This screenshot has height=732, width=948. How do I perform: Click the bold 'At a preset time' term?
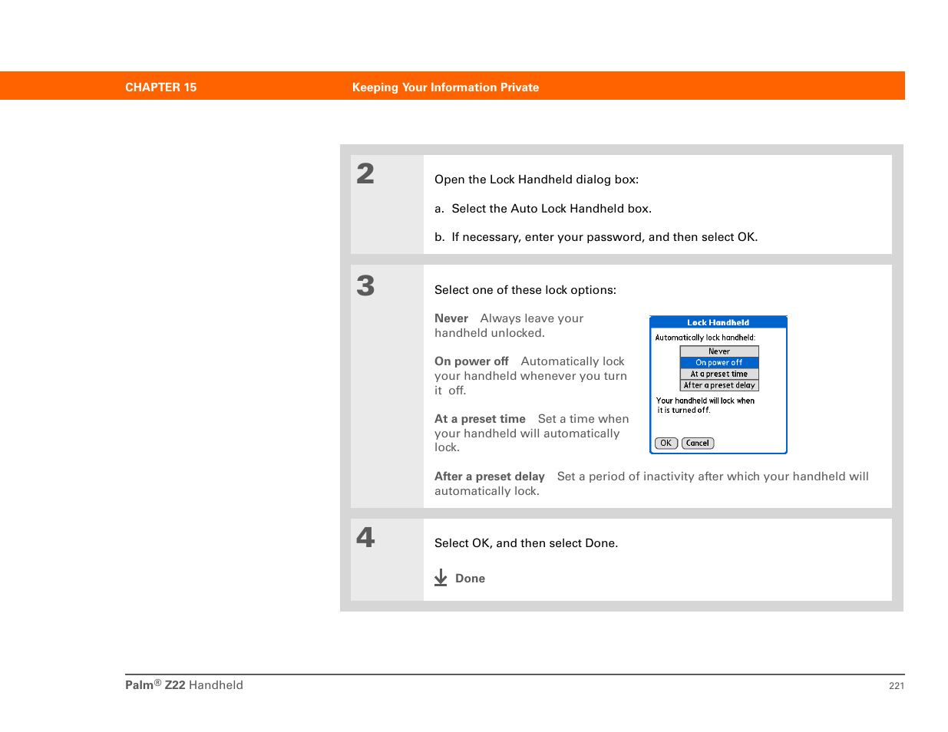point(480,419)
